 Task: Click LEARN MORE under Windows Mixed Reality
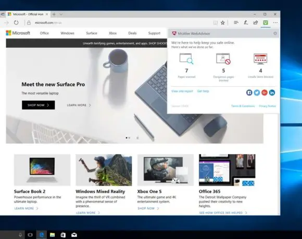click(88, 213)
